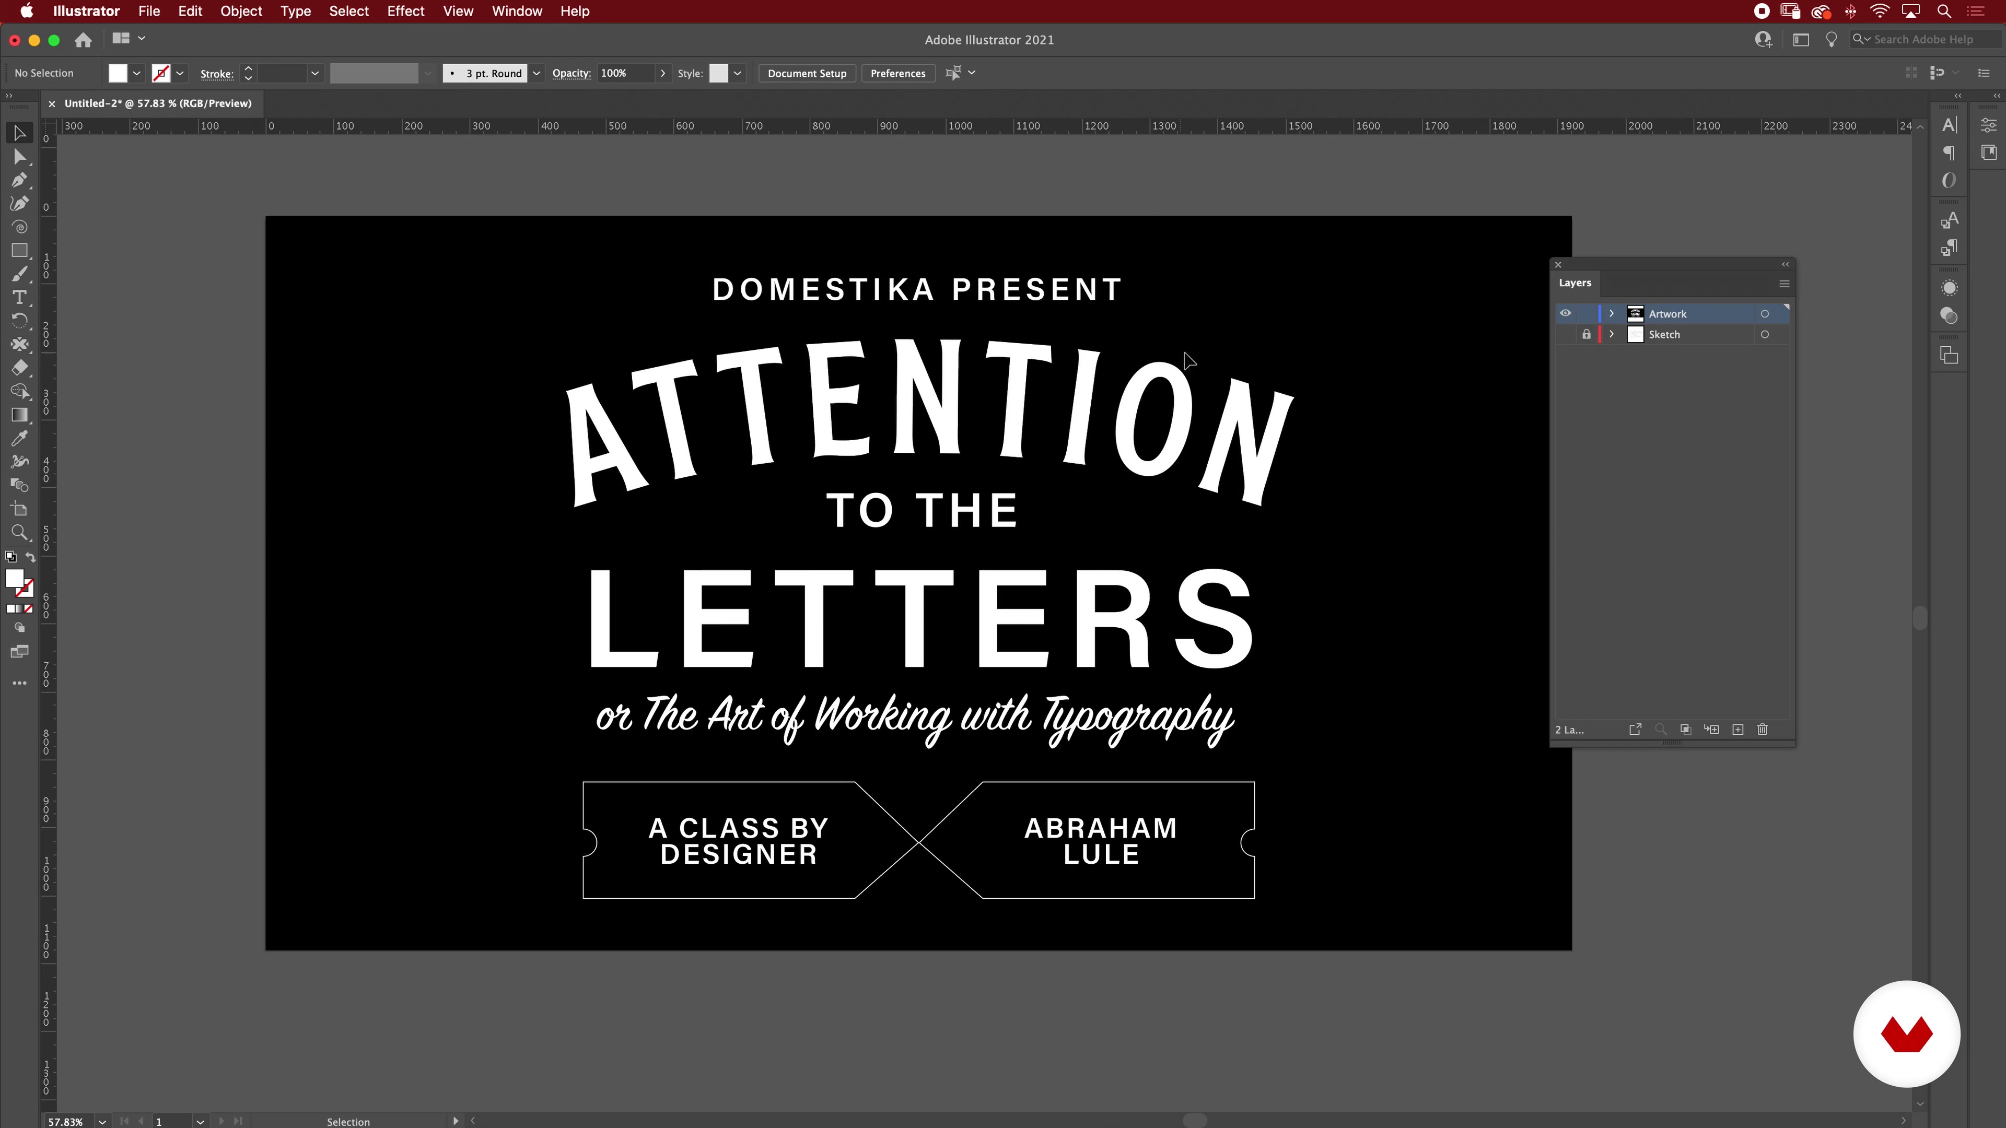This screenshot has height=1128, width=2006.
Task: Click the Document Setup button
Action: [x=807, y=73]
